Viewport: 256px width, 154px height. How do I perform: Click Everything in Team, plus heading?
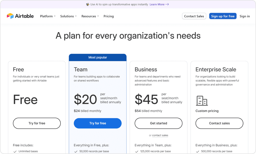pos(153,145)
